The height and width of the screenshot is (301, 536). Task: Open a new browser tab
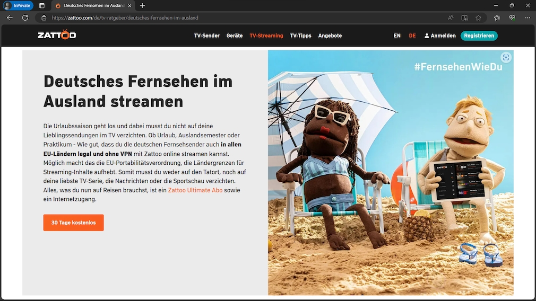tap(143, 5)
